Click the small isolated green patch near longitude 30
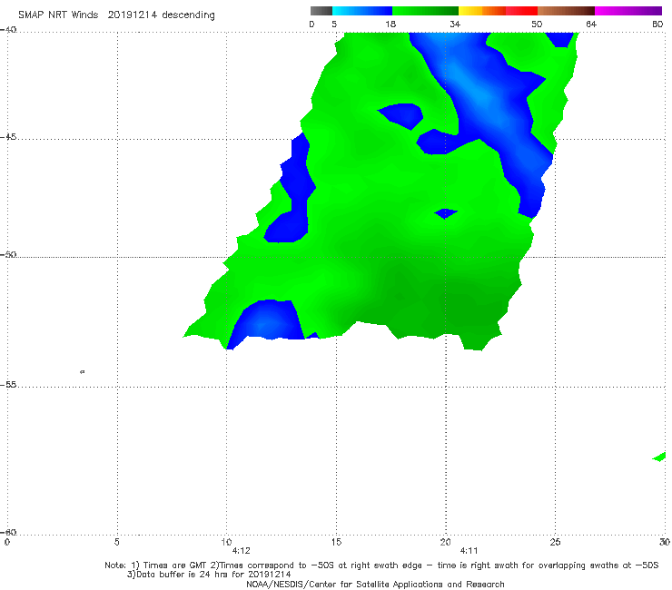 tap(659, 457)
